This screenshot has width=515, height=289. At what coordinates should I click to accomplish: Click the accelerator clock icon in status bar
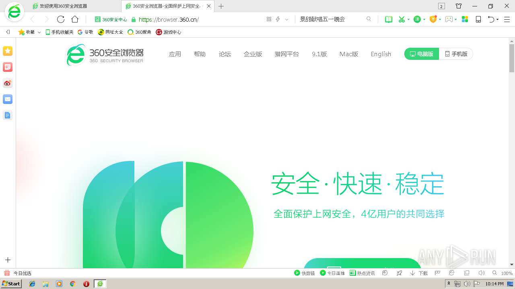(x=385, y=273)
